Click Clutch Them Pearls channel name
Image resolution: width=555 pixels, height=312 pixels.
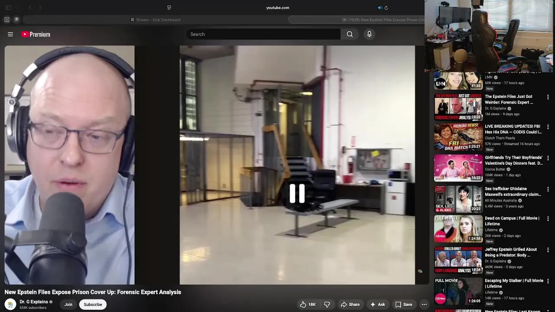pyautogui.click(x=500, y=138)
